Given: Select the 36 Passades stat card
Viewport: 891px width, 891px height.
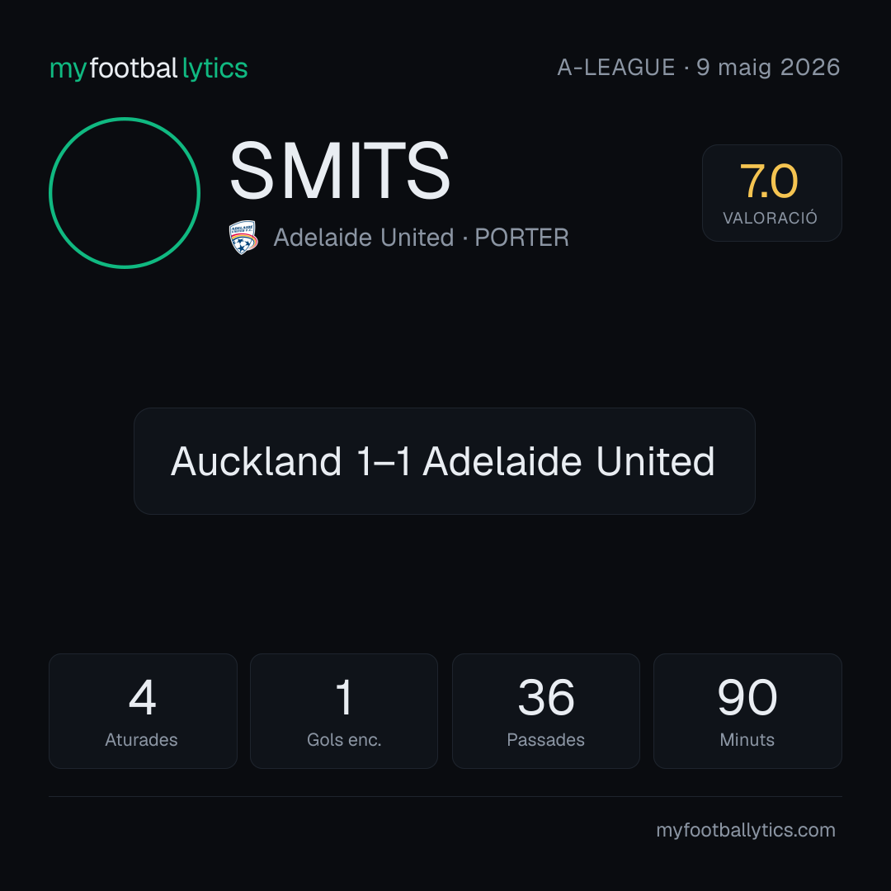Looking at the screenshot, I should point(545,711).
